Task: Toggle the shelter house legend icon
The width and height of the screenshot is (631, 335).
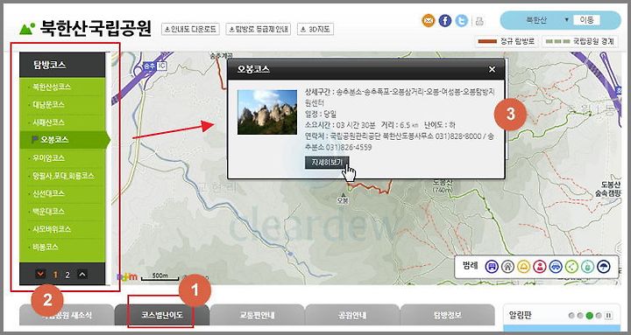Action: (x=507, y=266)
